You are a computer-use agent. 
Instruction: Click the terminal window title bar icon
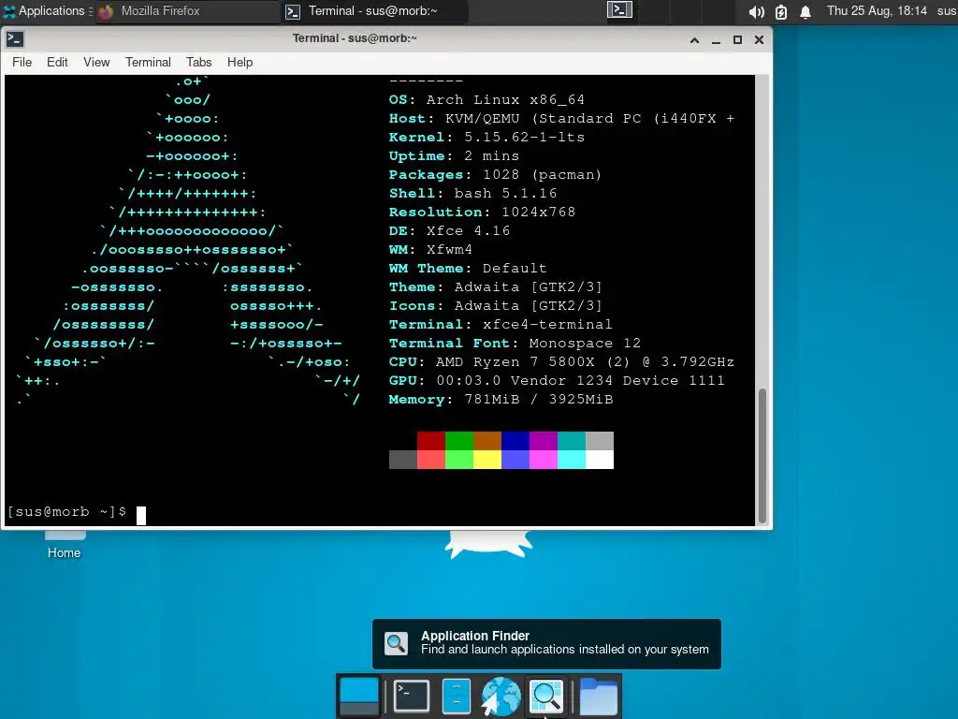15,39
